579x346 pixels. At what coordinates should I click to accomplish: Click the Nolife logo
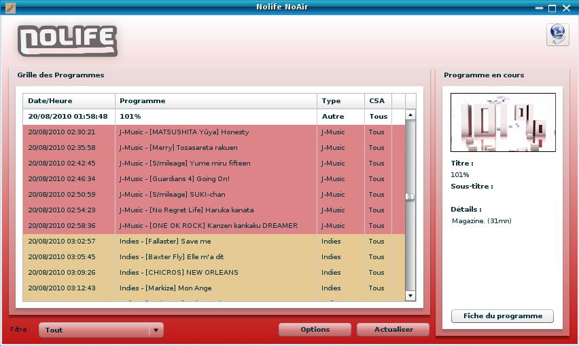click(x=67, y=41)
